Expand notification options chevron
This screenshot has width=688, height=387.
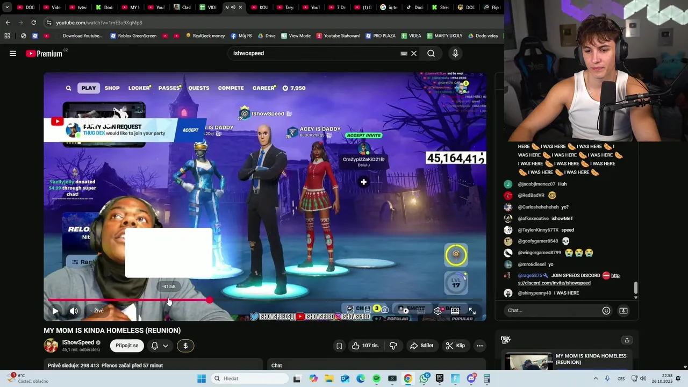[166, 346]
